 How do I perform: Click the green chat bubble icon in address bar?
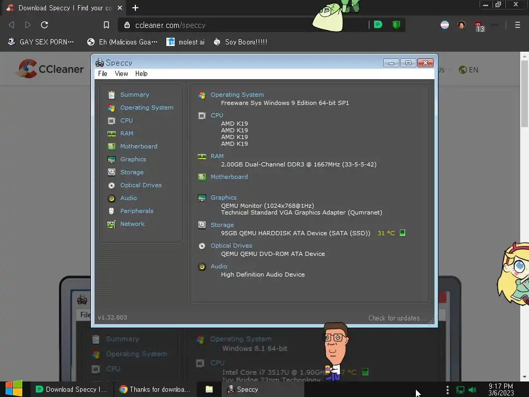378,25
